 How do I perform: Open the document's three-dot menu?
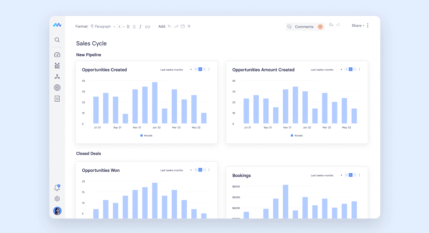(368, 26)
